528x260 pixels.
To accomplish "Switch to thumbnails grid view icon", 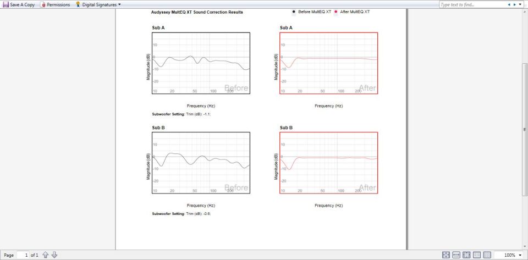I will pos(487,255).
